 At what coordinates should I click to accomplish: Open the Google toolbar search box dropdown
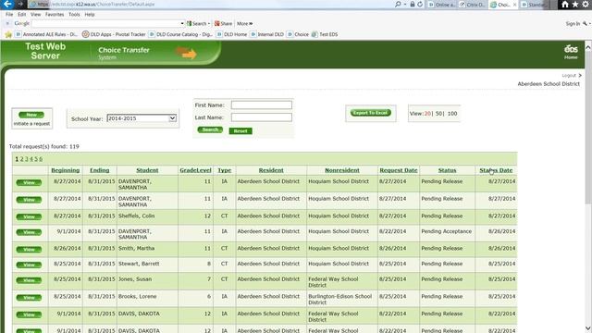pyautogui.click(x=182, y=23)
